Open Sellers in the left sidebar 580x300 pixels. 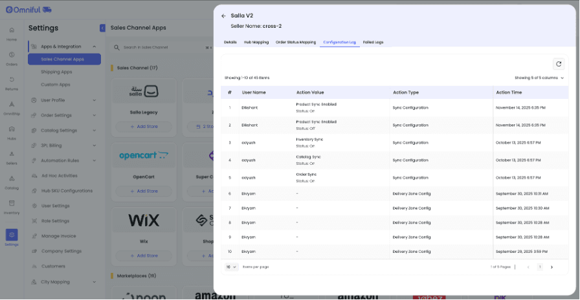pyautogui.click(x=12, y=157)
